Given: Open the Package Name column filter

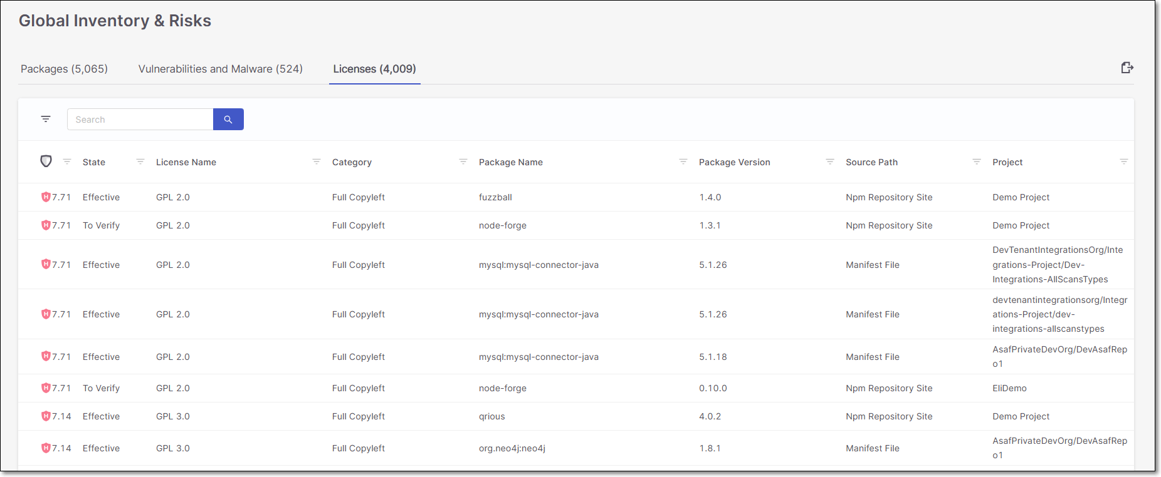Looking at the screenshot, I should click(x=683, y=162).
